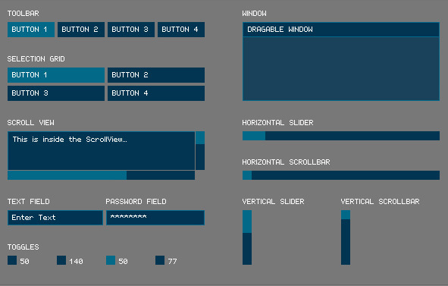Viewport: 448px width, 286px height.
Task: Select Button 4 in the toolbar
Action: point(181,30)
